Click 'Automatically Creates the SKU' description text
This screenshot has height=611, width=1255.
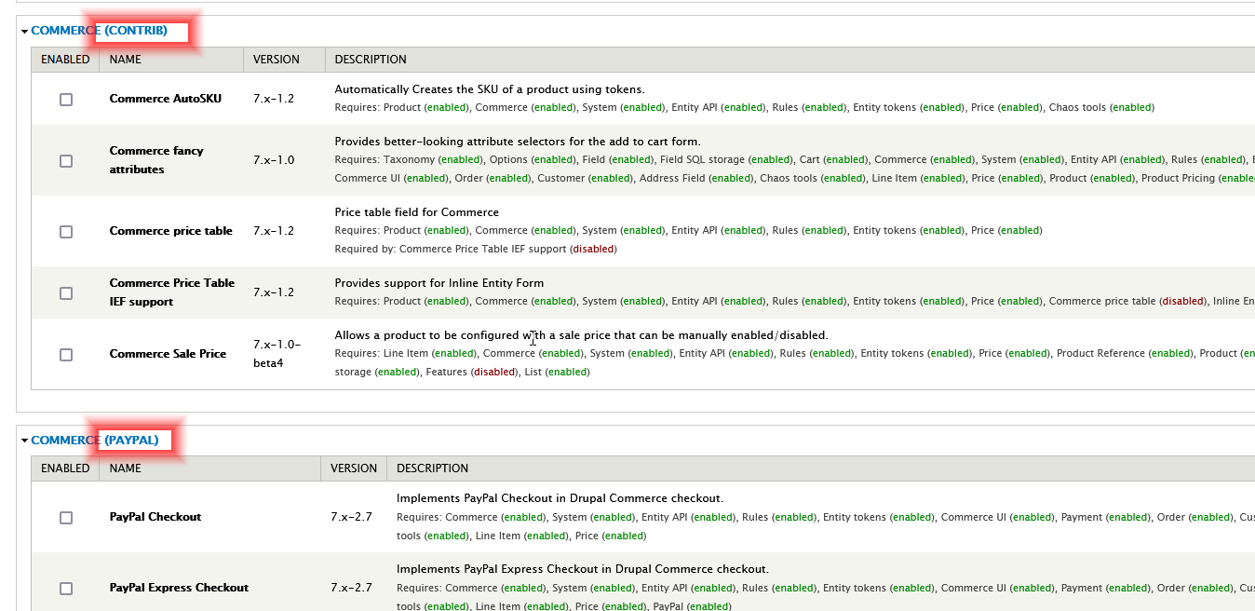(490, 89)
